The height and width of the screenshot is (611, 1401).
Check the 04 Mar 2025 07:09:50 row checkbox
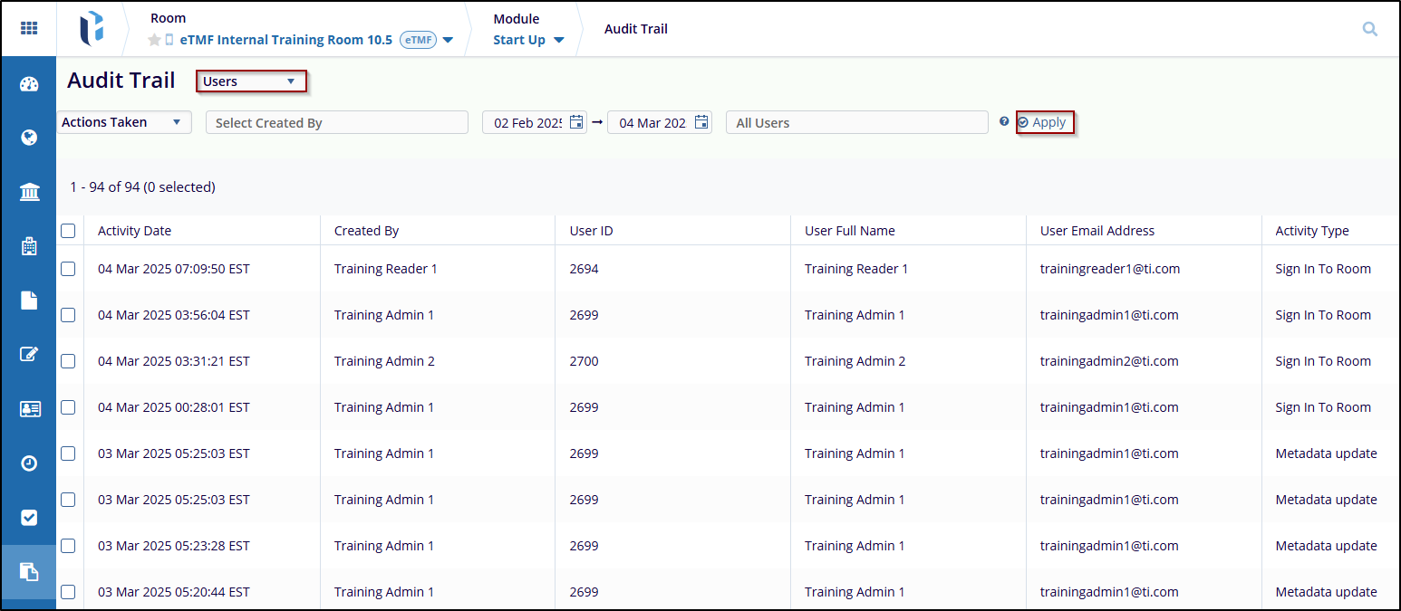68,269
